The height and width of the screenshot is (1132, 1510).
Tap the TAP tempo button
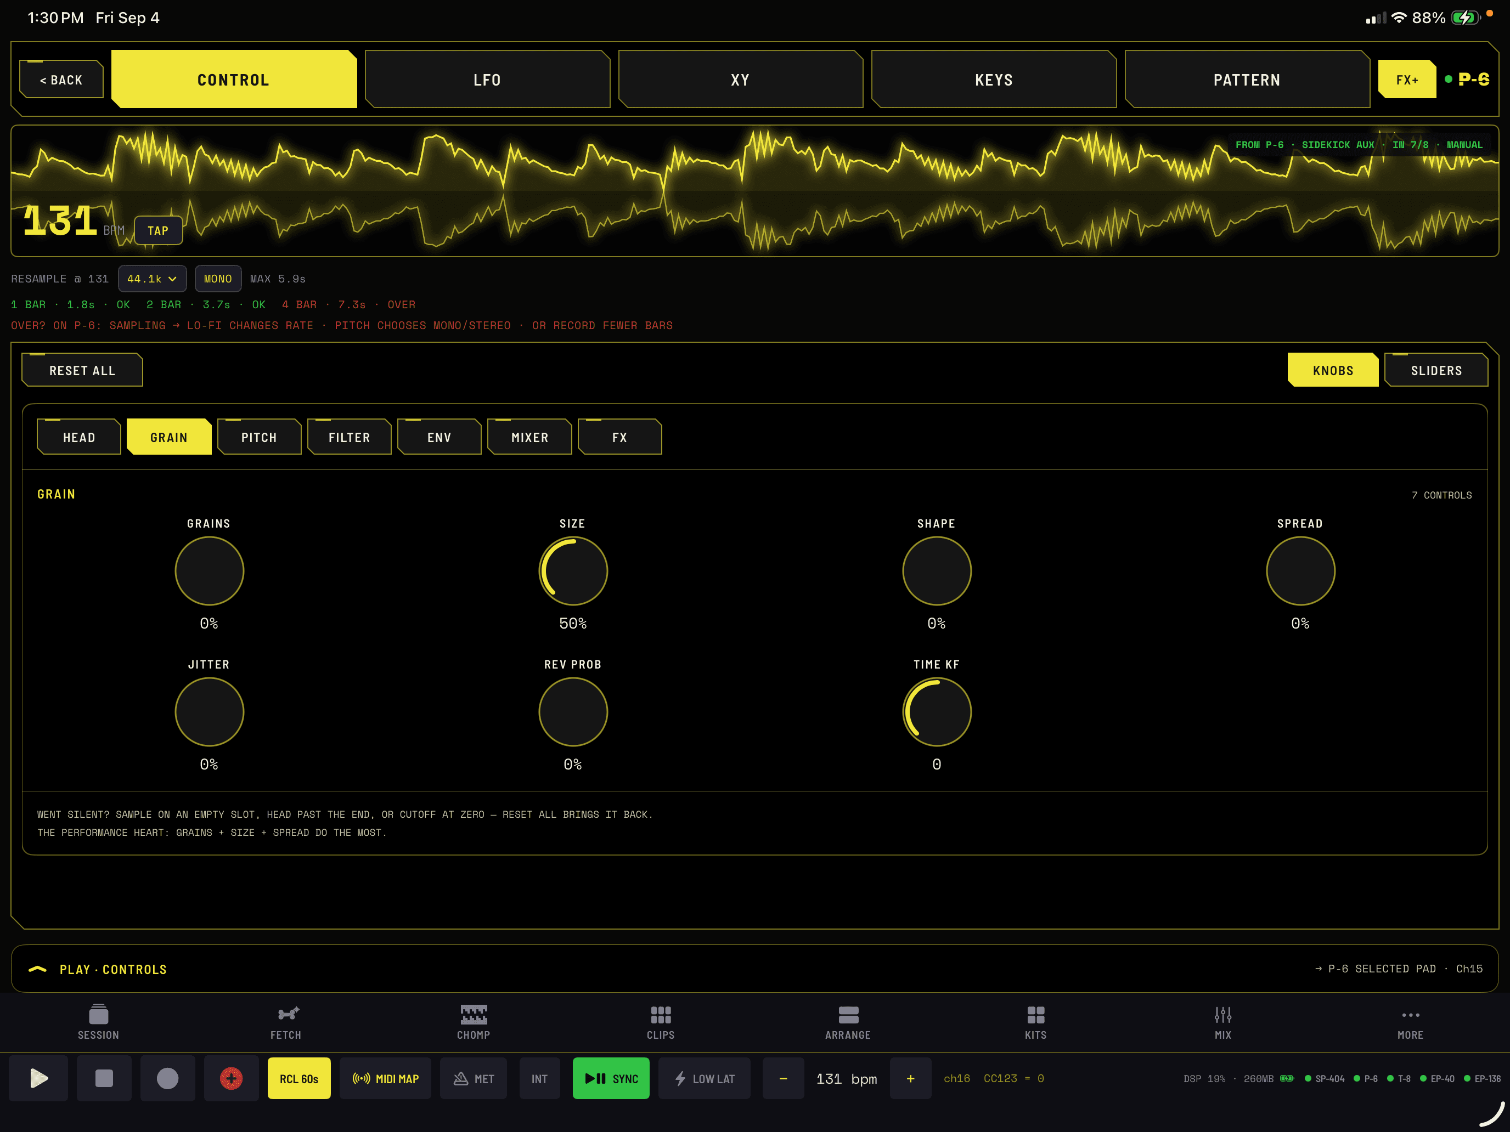(x=157, y=231)
